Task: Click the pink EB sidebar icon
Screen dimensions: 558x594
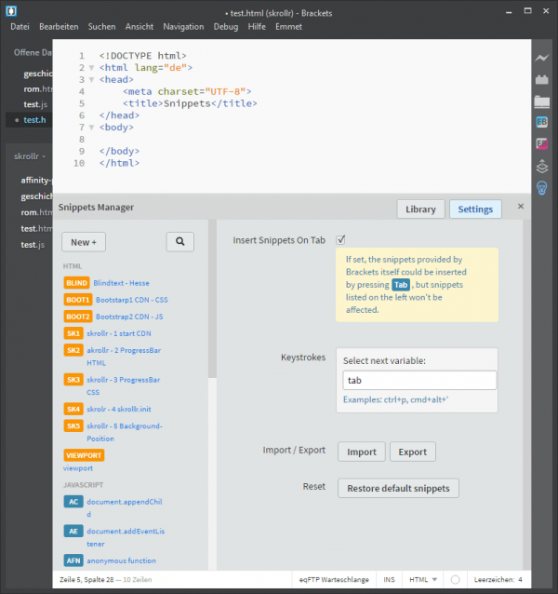Action: [542, 143]
